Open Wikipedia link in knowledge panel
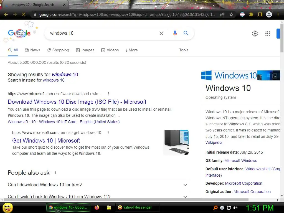Screen dimensions: 284x213 [214, 143]
